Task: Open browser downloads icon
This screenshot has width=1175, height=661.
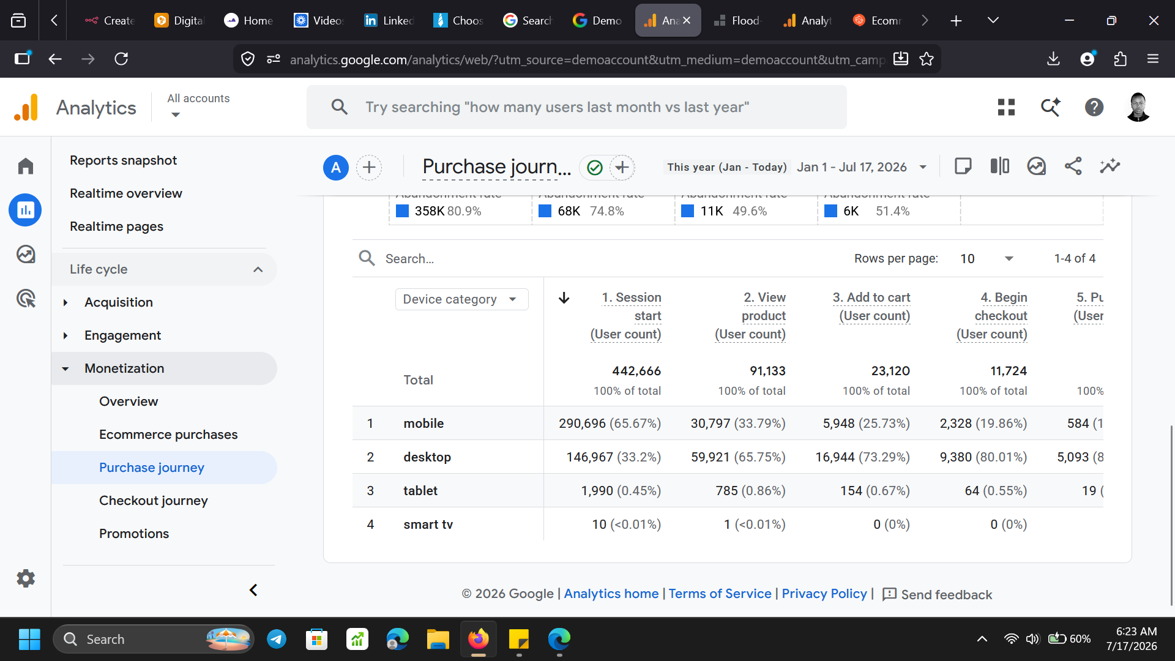Action: tap(1053, 59)
